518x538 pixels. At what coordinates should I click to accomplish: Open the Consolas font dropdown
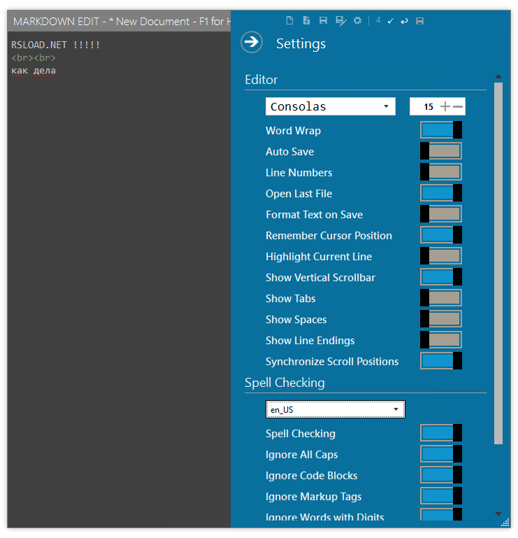330,106
